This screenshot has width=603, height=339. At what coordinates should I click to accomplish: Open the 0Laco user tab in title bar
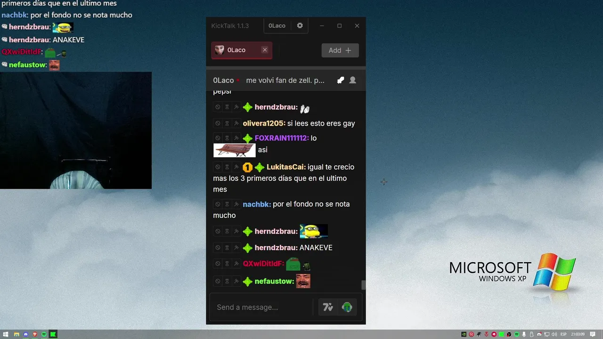point(277,25)
